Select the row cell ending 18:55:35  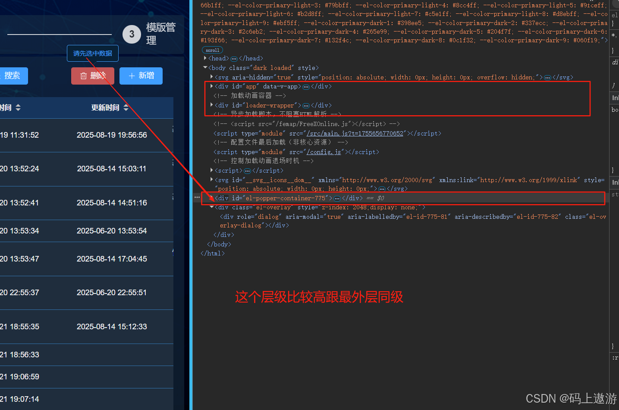point(19,327)
